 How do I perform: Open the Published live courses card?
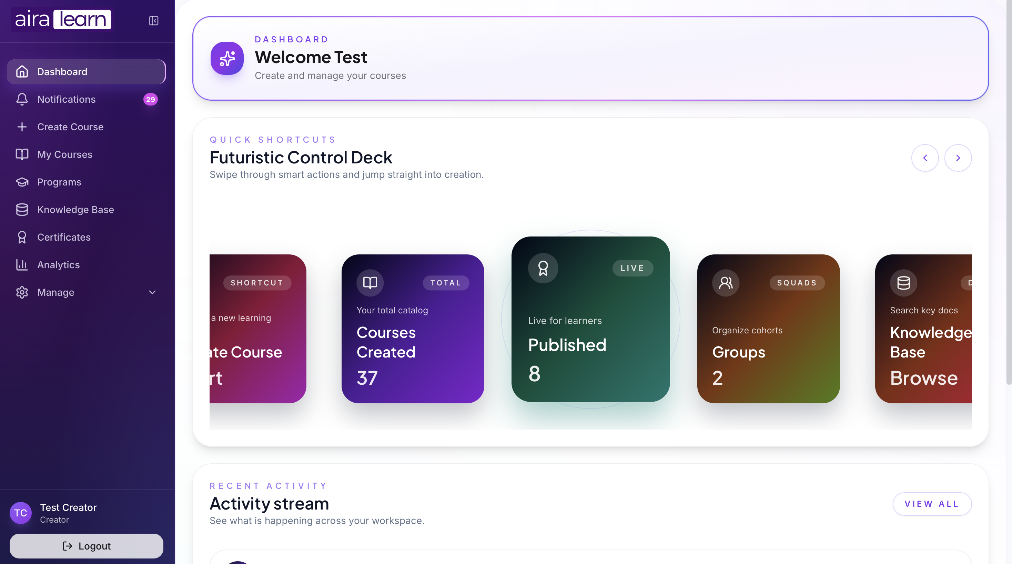click(590, 319)
